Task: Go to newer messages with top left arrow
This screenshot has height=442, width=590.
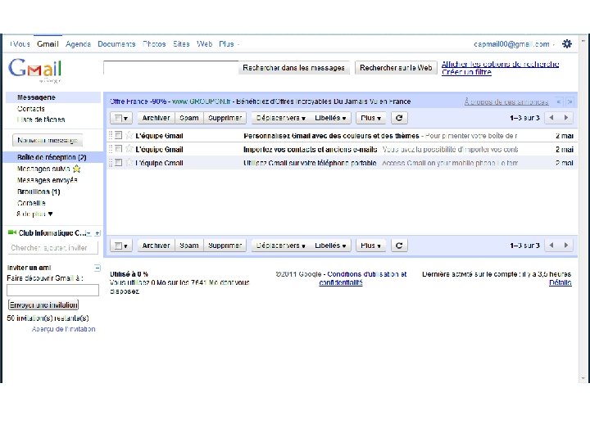Action: pos(551,118)
